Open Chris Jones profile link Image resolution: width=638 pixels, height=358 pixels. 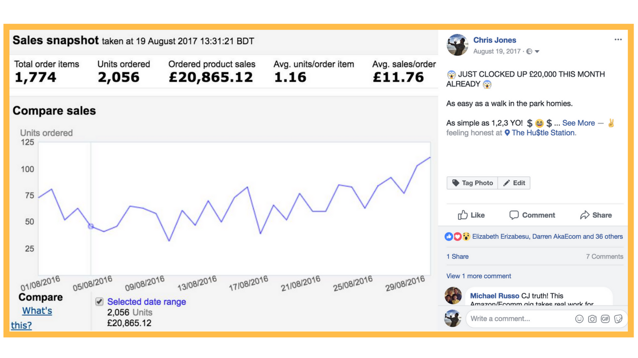(494, 40)
